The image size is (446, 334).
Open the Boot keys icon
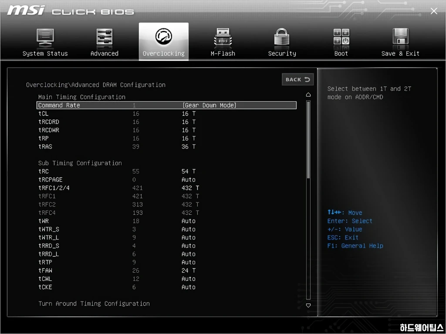[341, 37]
